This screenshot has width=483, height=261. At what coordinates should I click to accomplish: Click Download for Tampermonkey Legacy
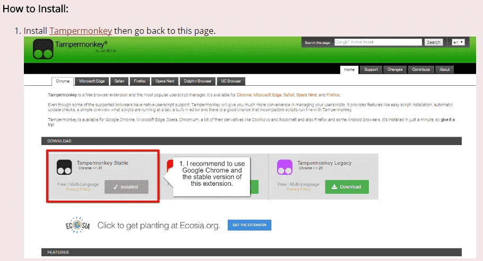(347, 187)
